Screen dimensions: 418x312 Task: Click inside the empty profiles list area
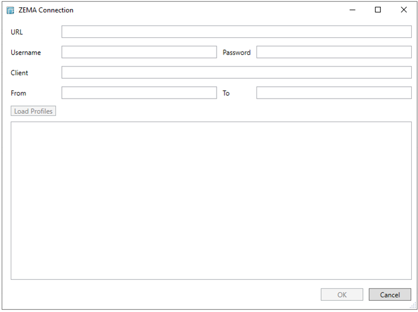(211, 200)
